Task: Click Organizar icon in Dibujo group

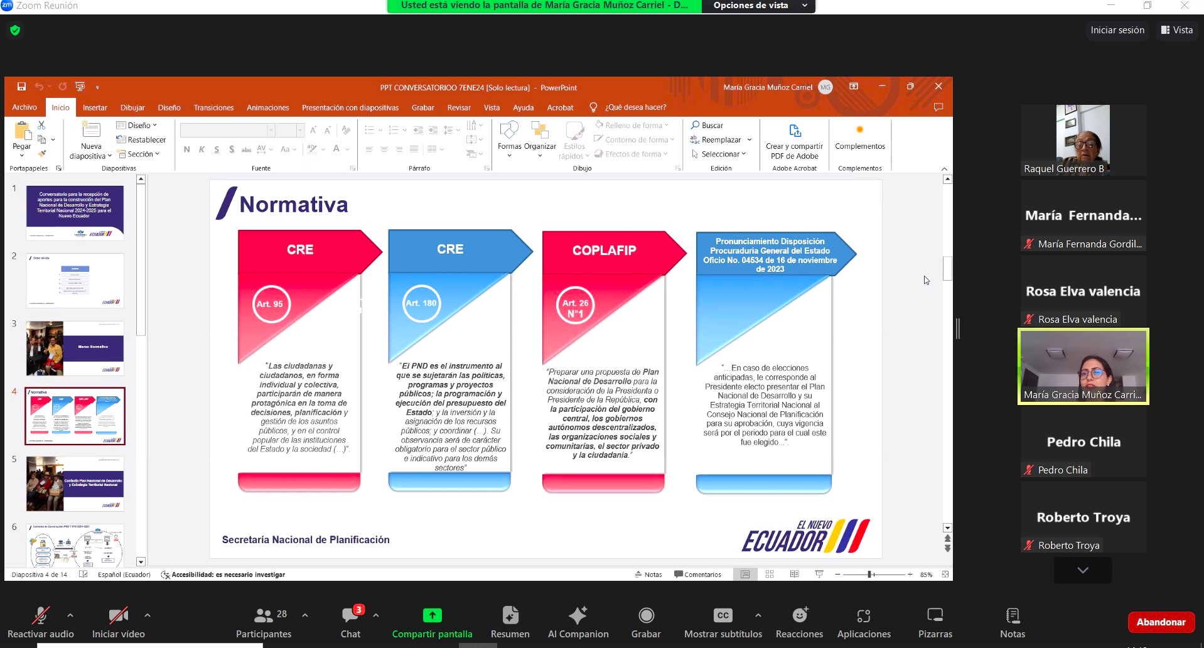Action: [x=540, y=130]
